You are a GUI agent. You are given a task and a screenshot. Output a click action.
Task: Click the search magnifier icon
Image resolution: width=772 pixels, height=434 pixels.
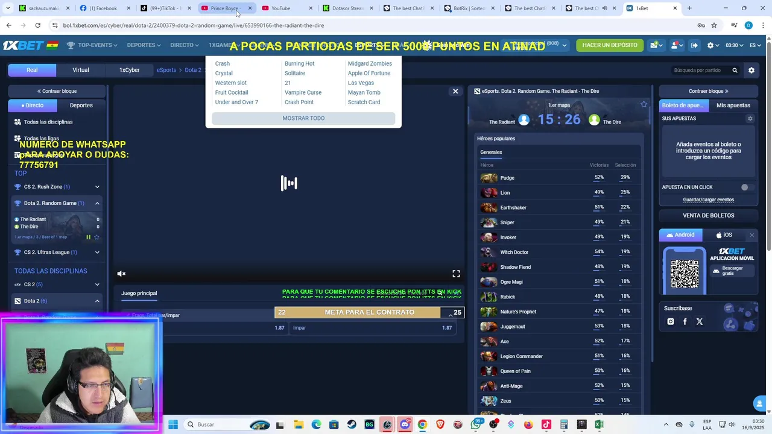point(735,71)
